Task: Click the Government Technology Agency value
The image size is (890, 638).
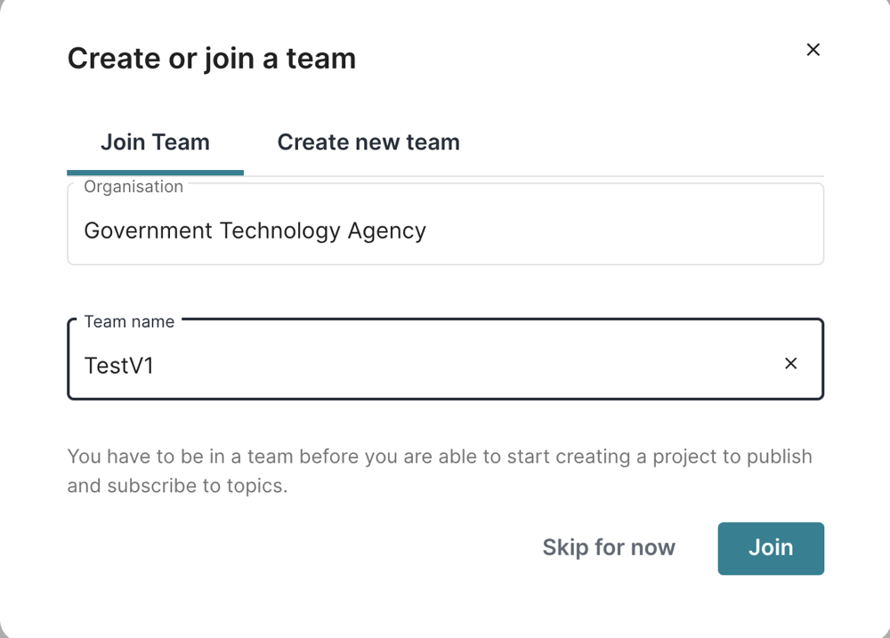Action: [255, 231]
